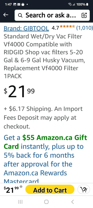Tap the star rating graphic
The width and height of the screenshot is (93, 208).
pyautogui.click(x=67, y=26)
